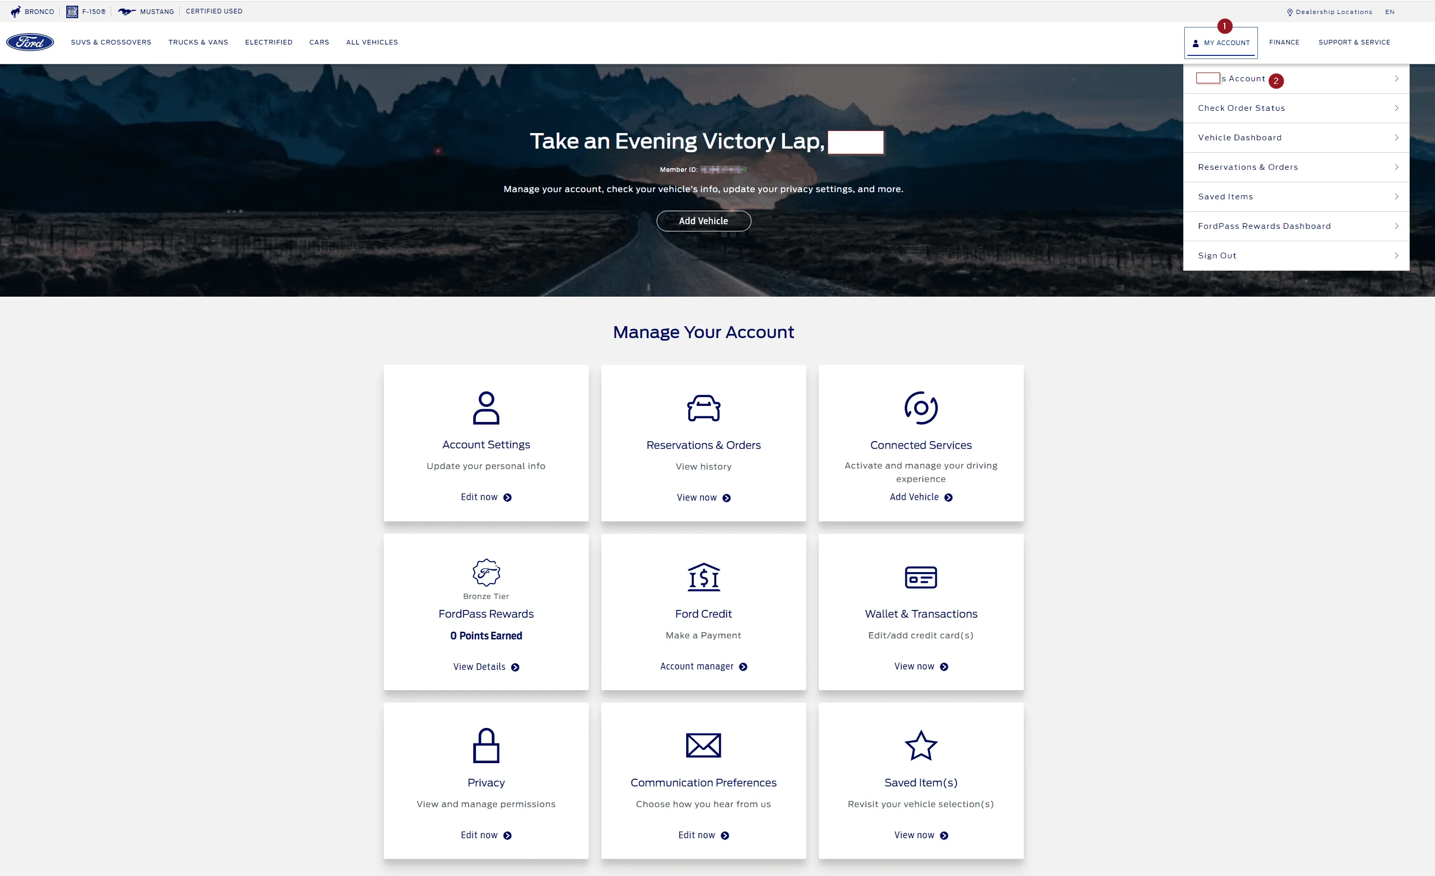The image size is (1435, 876).
Task: Click the '0 Points Earned' text
Action: click(x=486, y=636)
